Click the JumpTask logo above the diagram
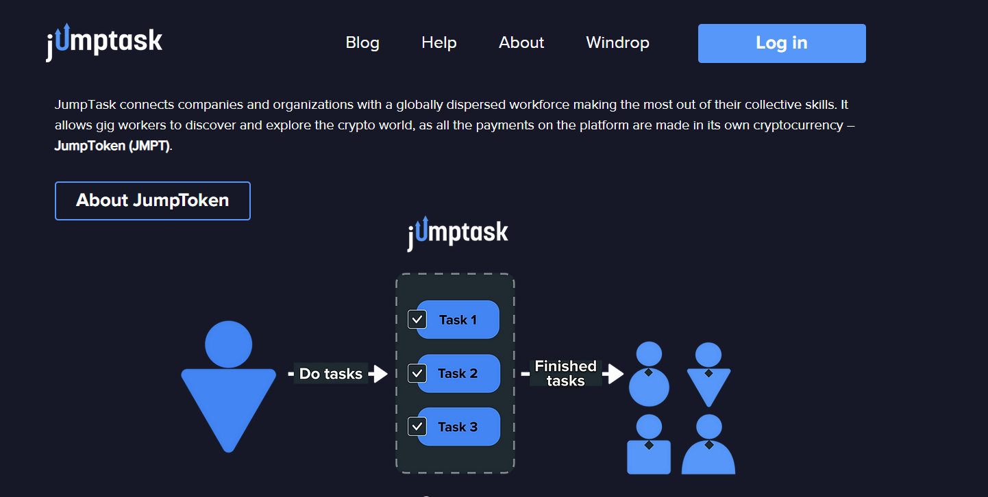988x497 pixels. tap(458, 233)
